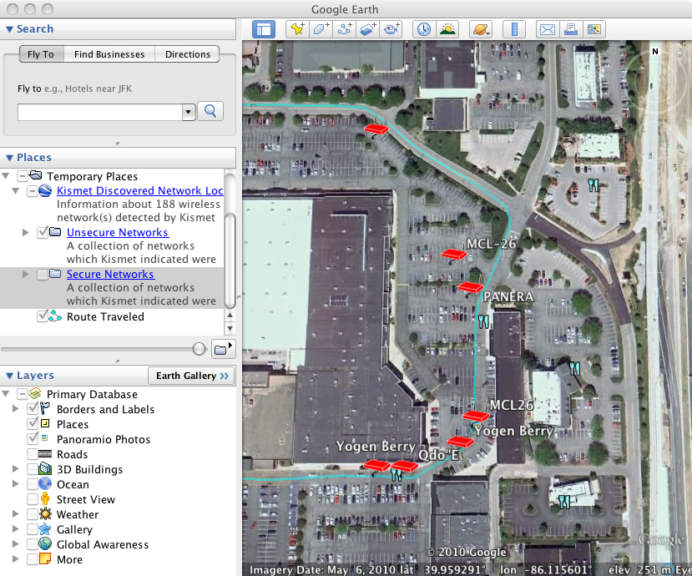Viewport: 692px width, 576px height.
Task: Expand the More layer group
Action: click(x=16, y=558)
